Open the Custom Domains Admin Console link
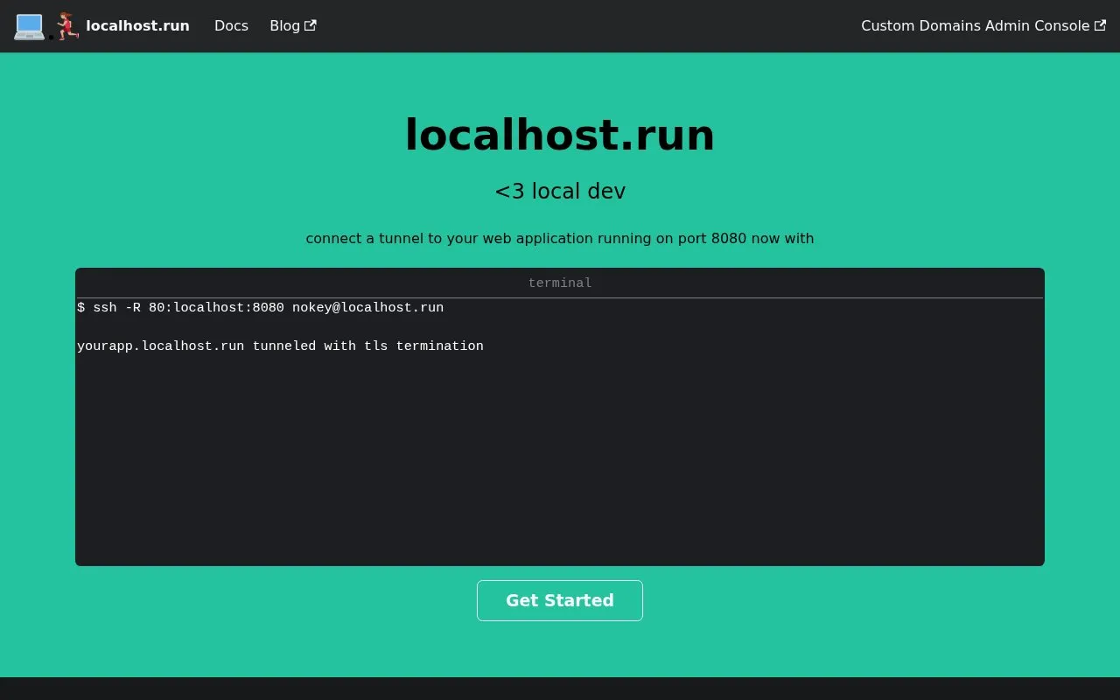 click(x=983, y=26)
